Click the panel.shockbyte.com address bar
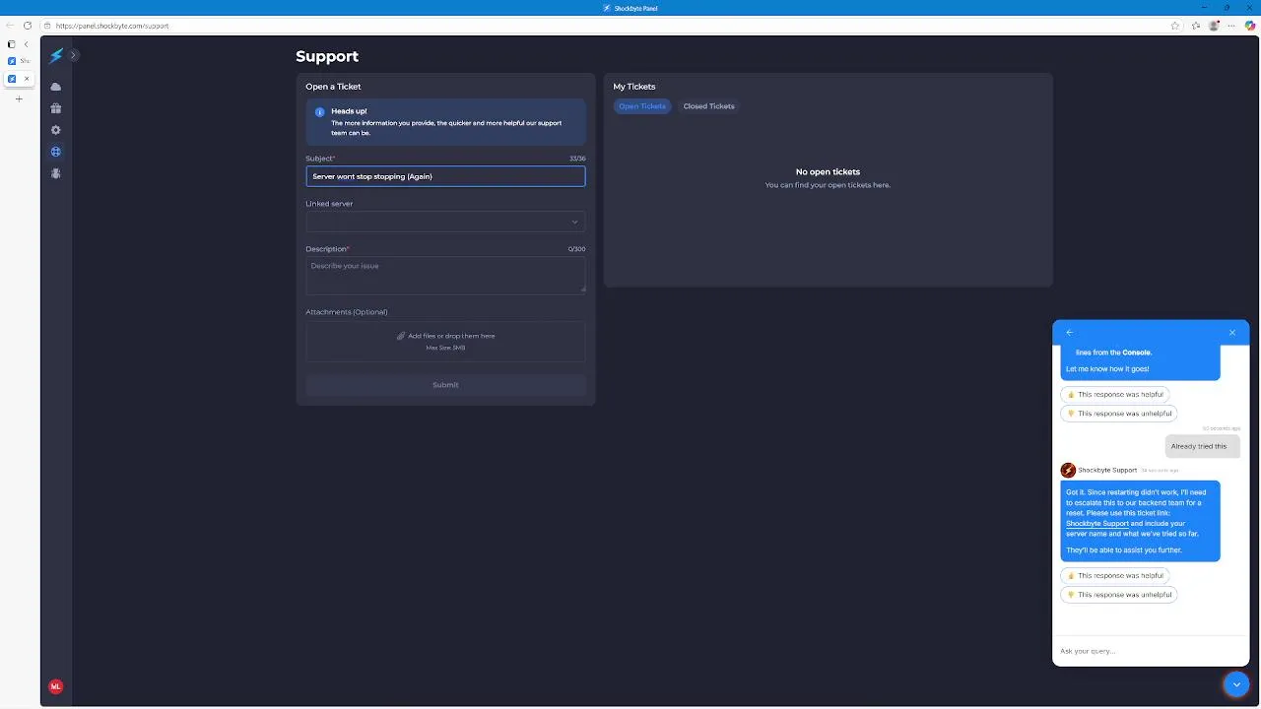 coord(611,26)
